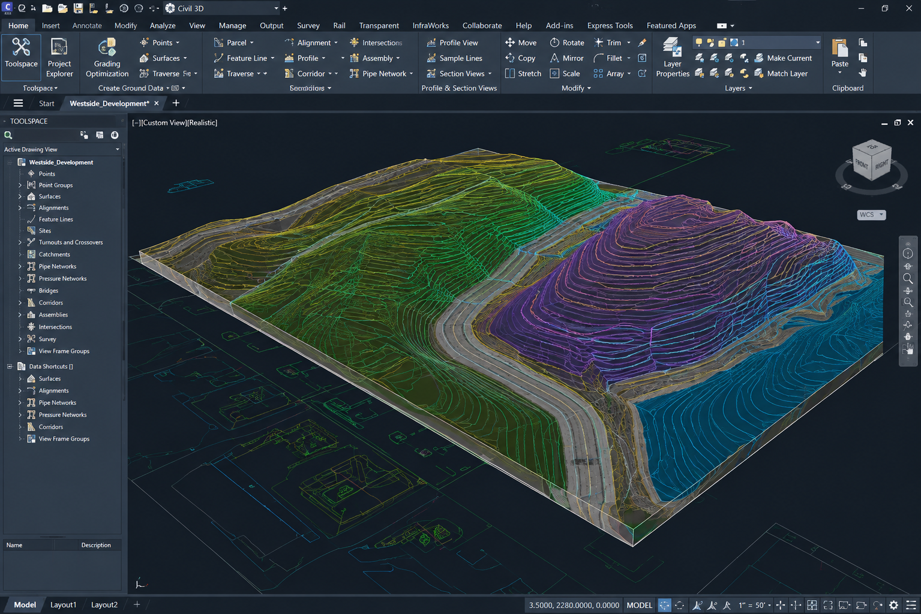Launch the Grading Optimization tool
Viewport: 921px width, 614px height.
click(x=107, y=57)
